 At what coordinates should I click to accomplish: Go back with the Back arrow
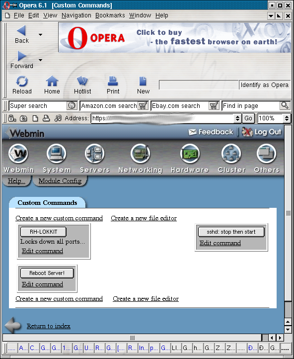pos(22,34)
